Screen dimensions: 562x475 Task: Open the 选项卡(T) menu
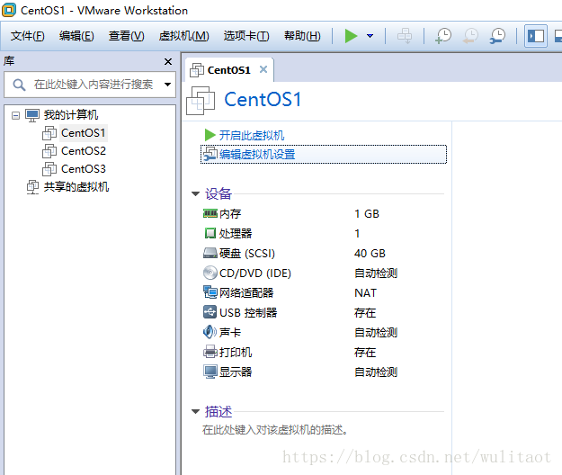click(246, 36)
